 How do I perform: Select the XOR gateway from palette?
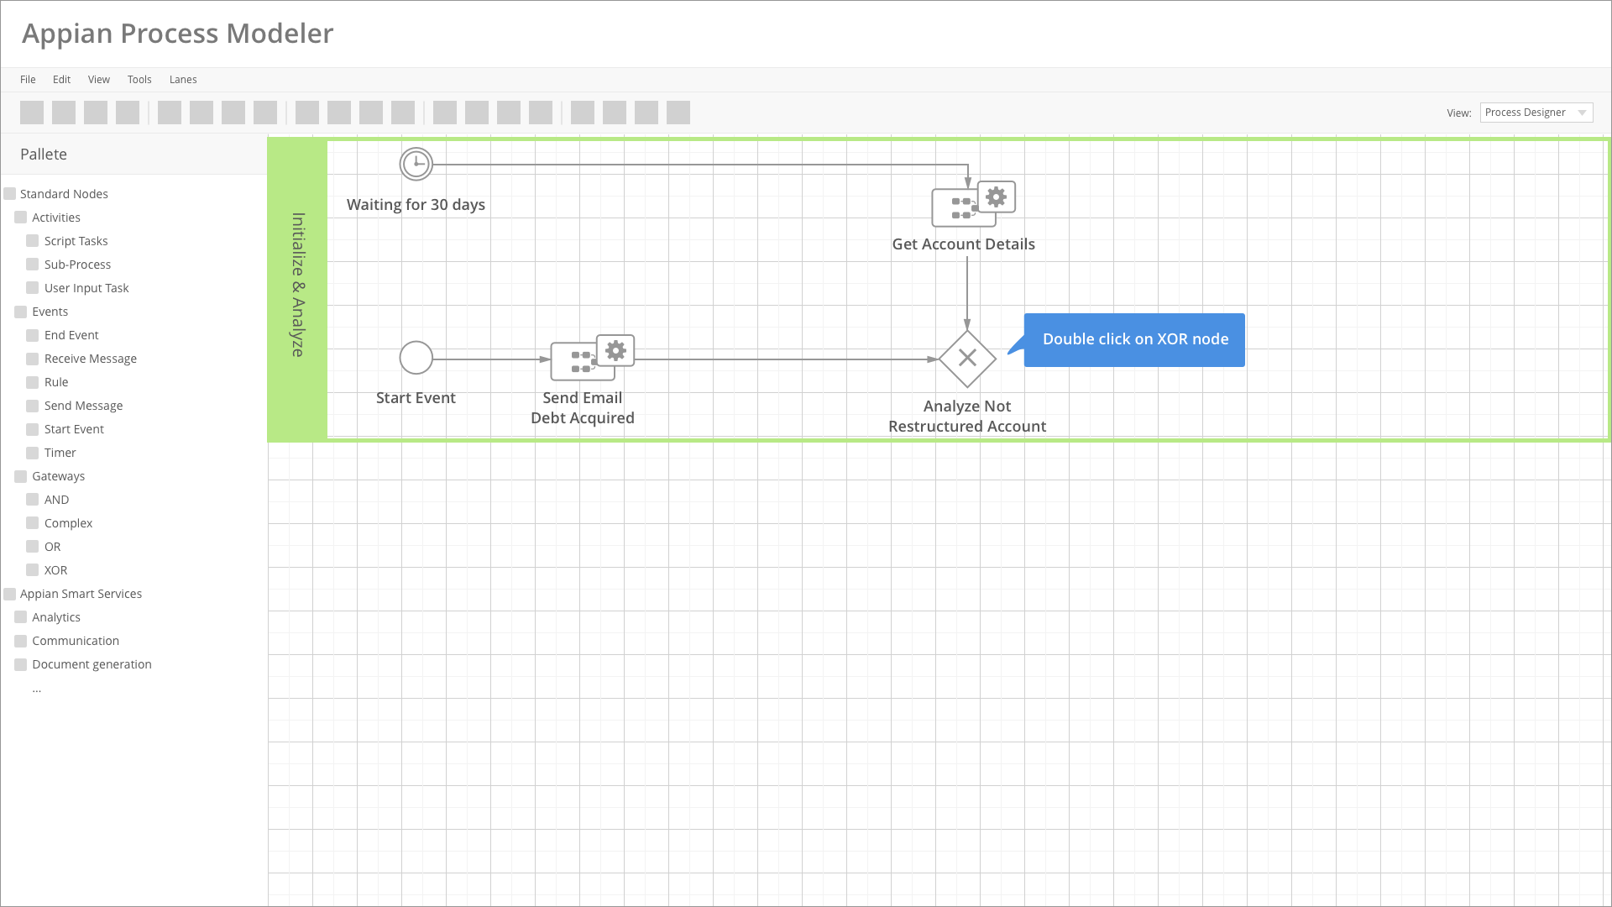click(55, 569)
